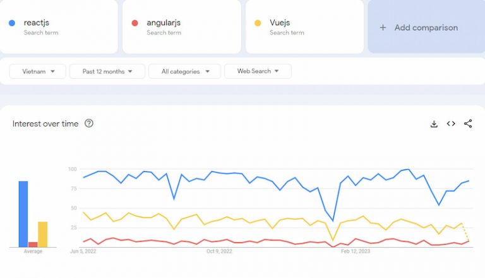Image resolution: width=485 pixels, height=278 pixels.
Task: Select the angularjs search term card
Action: (181, 27)
